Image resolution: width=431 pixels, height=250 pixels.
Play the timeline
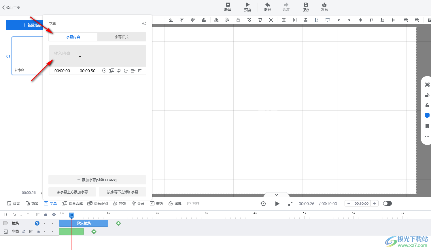[x=277, y=204]
